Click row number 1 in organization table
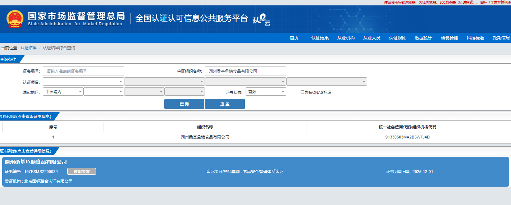511x205 pixels. pos(53,137)
